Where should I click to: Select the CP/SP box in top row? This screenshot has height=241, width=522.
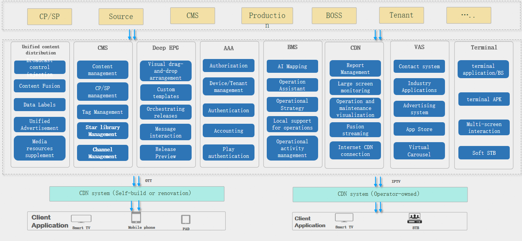[49, 17]
